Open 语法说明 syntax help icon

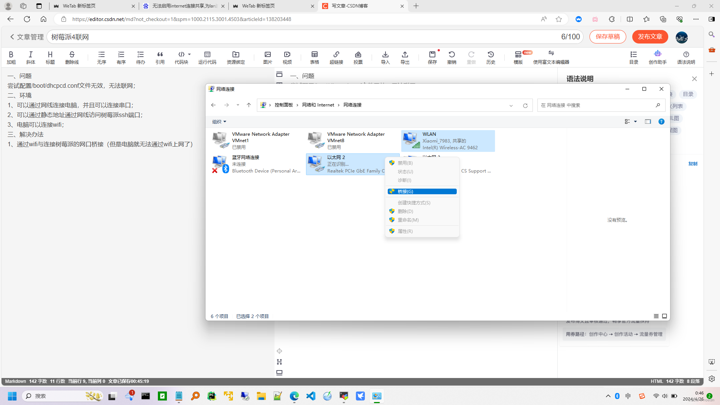point(686,57)
